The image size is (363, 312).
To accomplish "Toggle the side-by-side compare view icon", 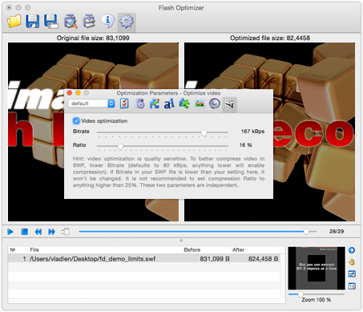I will 66,232.
